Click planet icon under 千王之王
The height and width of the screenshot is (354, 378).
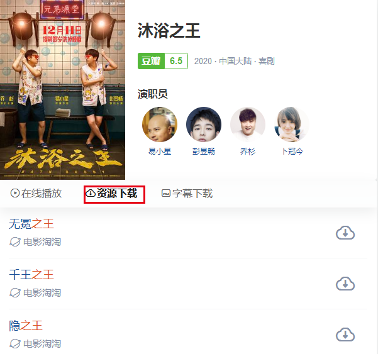pos(15,292)
